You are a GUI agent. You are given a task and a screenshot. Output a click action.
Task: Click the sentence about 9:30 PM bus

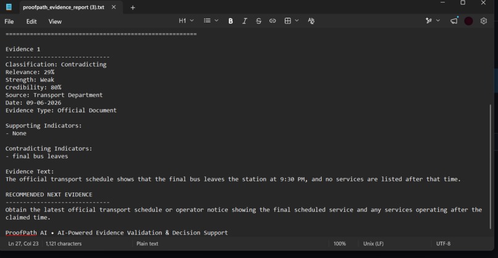click(233, 179)
